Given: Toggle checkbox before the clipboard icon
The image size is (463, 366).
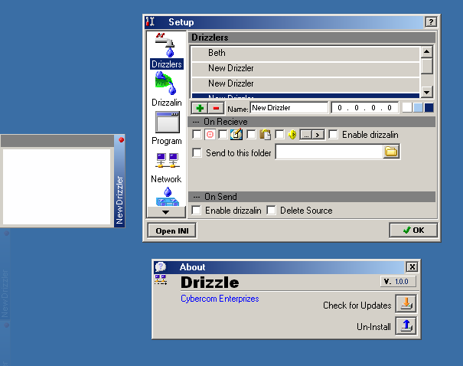Looking at the screenshot, I should coord(251,135).
